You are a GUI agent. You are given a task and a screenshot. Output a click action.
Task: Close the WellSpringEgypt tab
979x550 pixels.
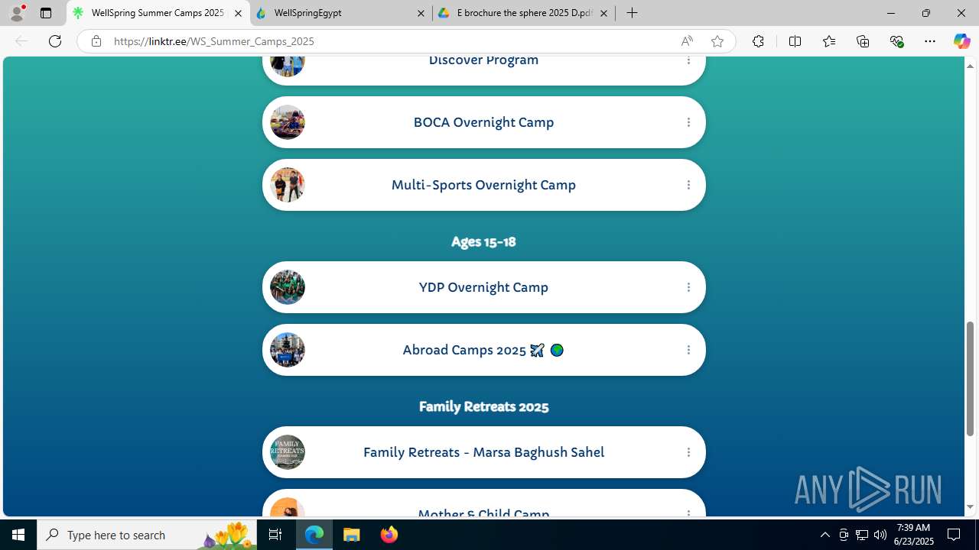click(x=421, y=13)
